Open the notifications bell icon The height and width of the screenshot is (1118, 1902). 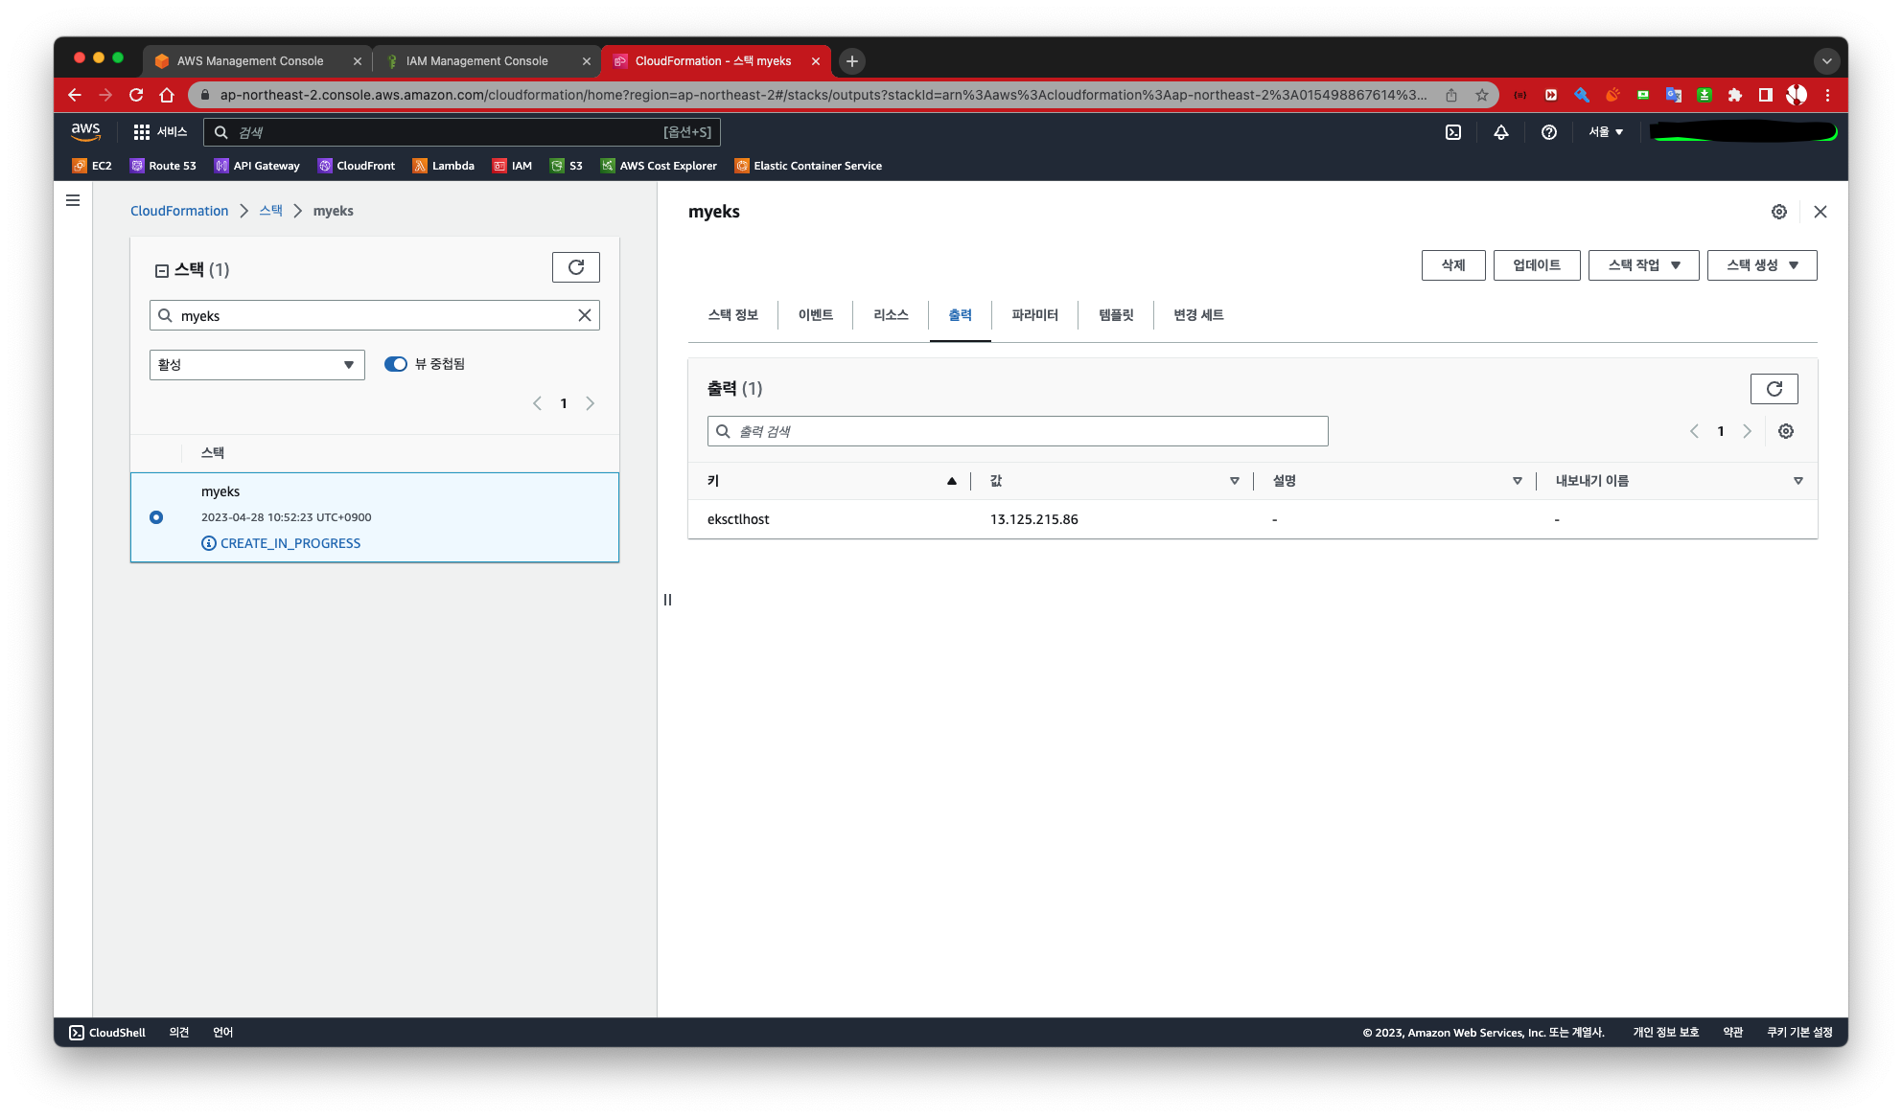(1501, 132)
